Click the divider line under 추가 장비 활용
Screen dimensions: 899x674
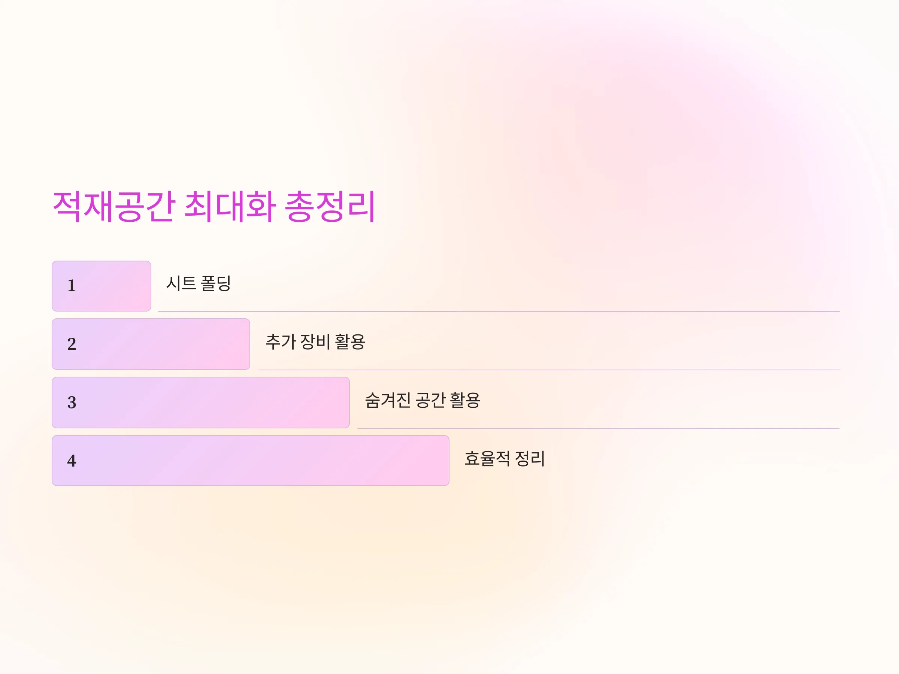click(x=549, y=370)
